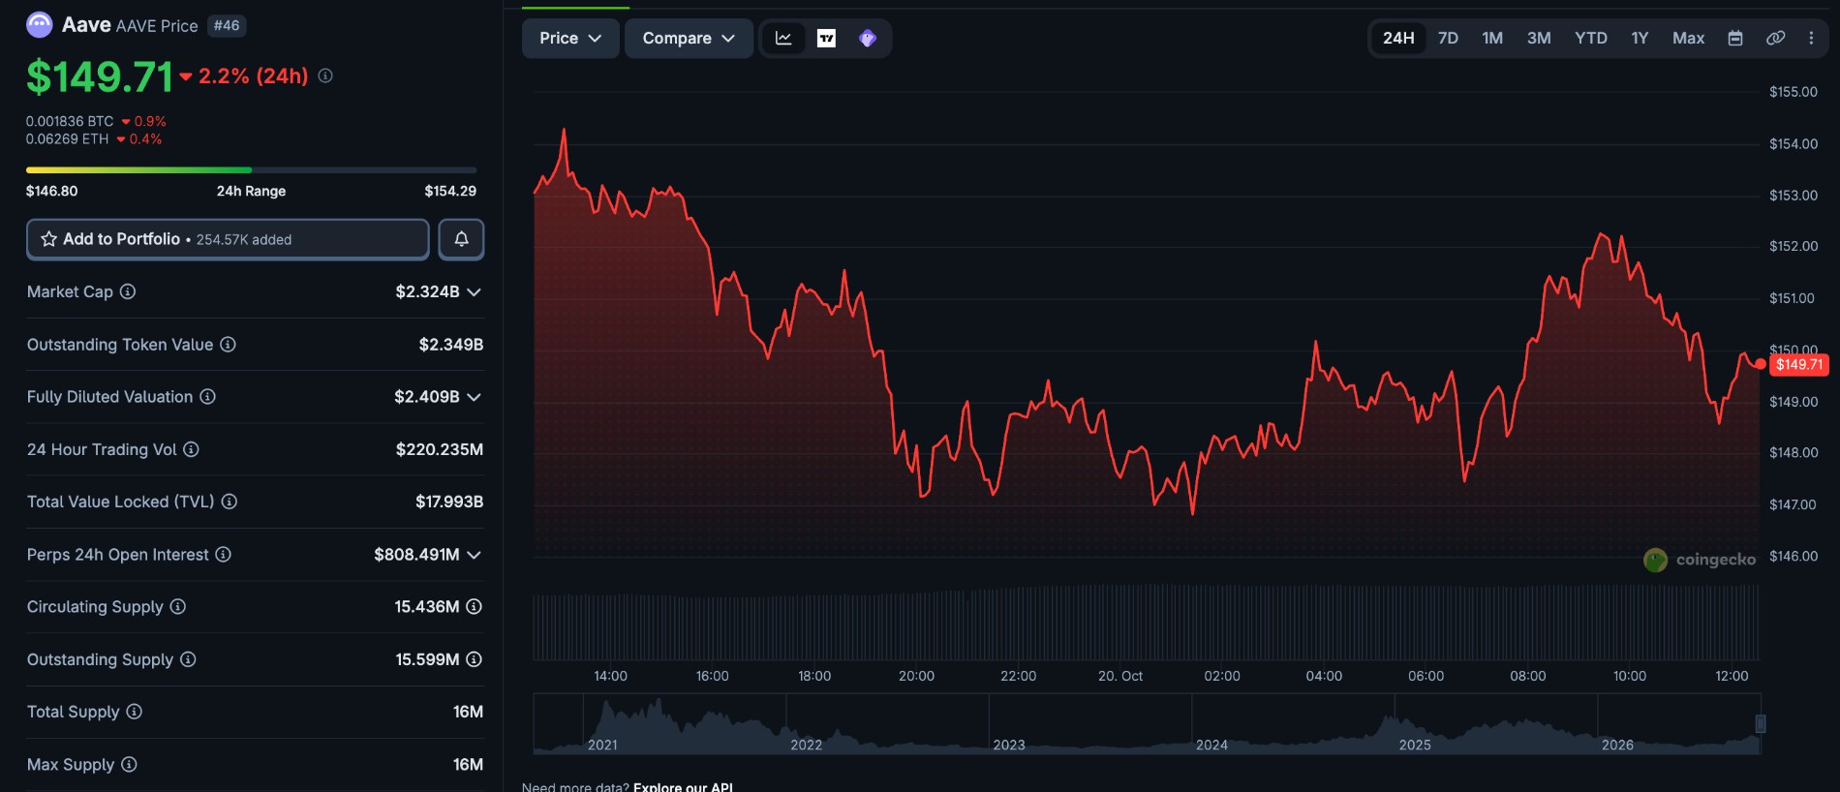Screen dimensions: 1840x792
Task: Open the three-dot chart options menu
Action: 1811,39
